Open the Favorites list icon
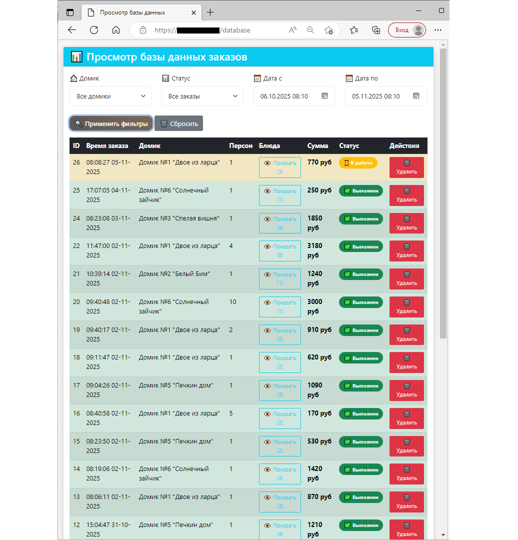 (x=353, y=30)
